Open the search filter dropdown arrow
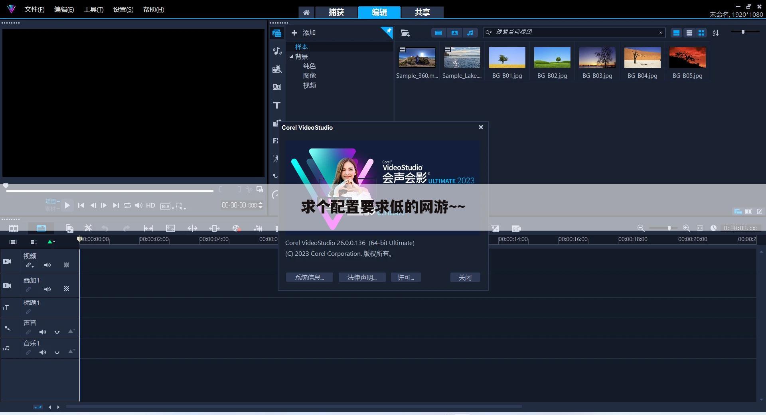Image resolution: width=766 pixels, height=415 pixels. pos(489,32)
